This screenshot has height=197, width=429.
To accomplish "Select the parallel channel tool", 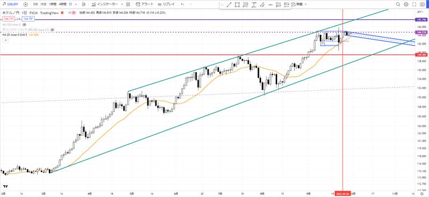I will coord(262,4).
